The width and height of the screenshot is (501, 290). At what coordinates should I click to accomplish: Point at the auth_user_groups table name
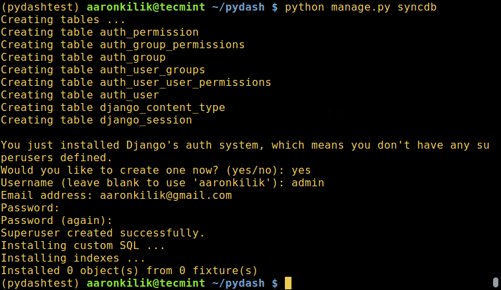152,69
